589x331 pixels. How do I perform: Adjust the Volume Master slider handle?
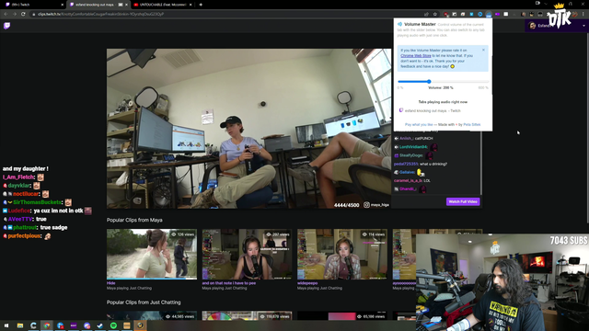(x=429, y=82)
